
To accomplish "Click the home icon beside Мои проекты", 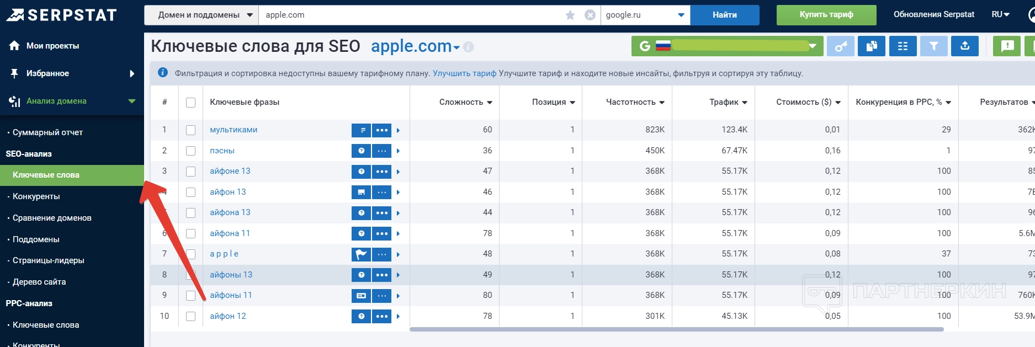I will (14, 46).
